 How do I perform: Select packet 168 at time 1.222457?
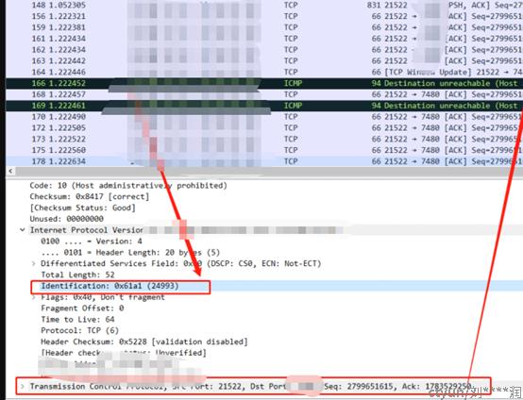(264, 94)
